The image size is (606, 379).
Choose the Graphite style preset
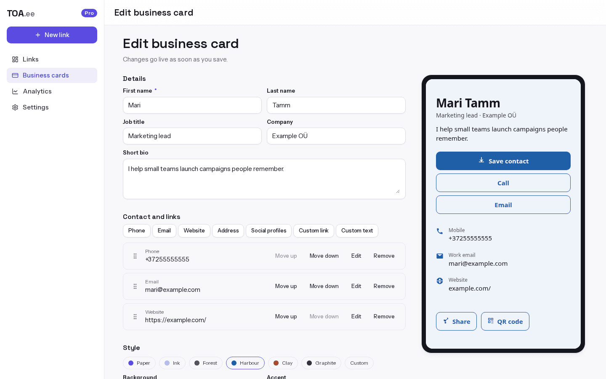tap(321, 363)
